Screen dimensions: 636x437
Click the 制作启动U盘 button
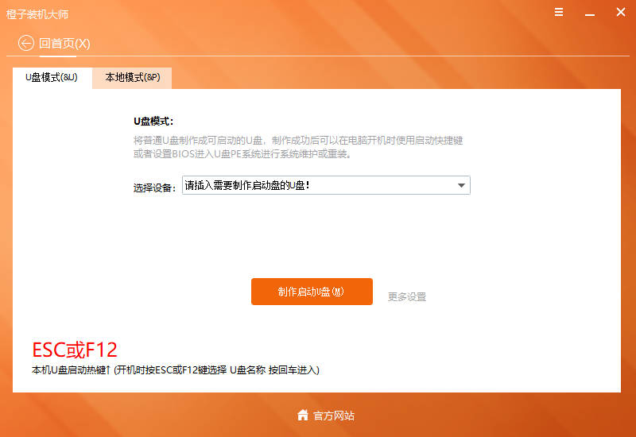coord(312,292)
